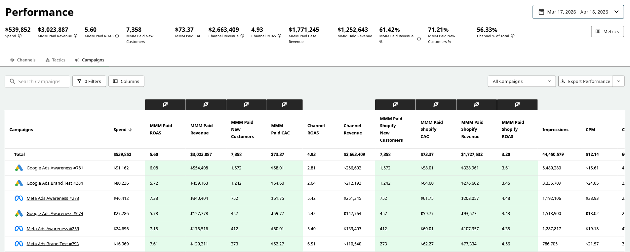This screenshot has height=252, width=630.
Task: Switch to the Tactics tab
Action: (56, 60)
